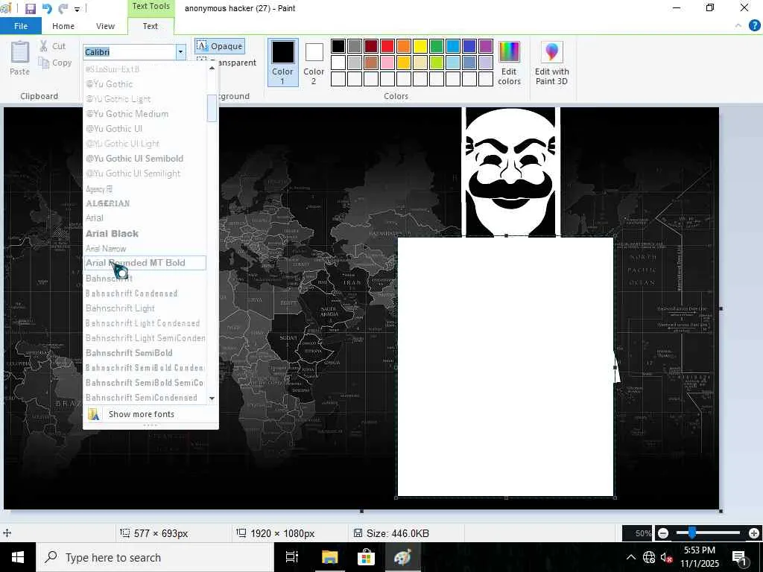
Task: Enable Opaque text background
Action: coord(220,46)
